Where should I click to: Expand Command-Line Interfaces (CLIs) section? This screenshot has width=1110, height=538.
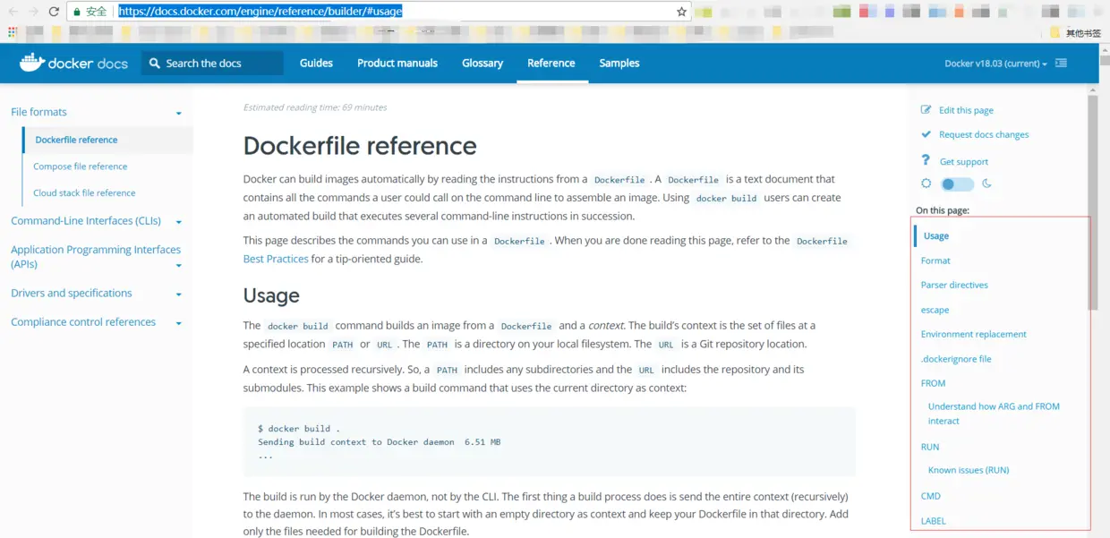[179, 222]
